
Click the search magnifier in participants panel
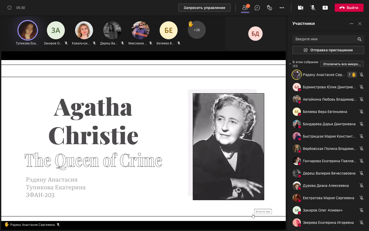pyautogui.click(x=359, y=39)
